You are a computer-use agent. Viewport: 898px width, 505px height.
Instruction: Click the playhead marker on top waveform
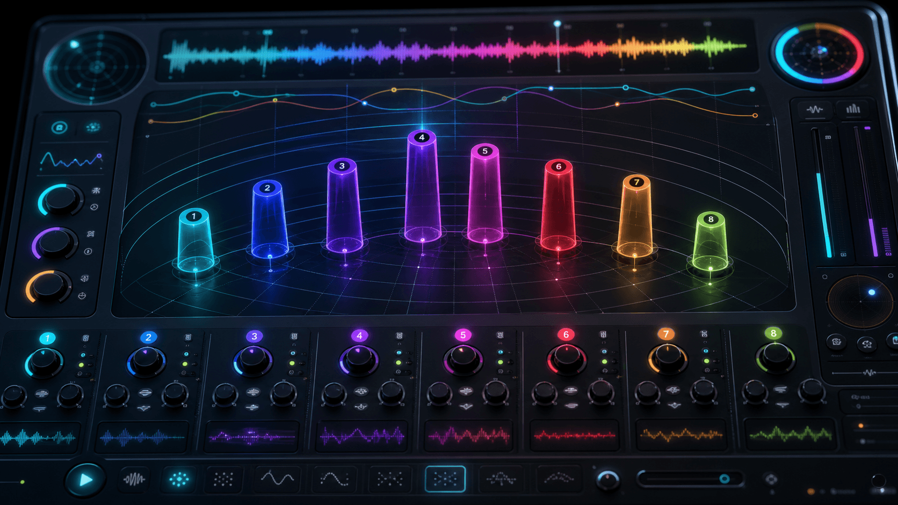(x=557, y=24)
